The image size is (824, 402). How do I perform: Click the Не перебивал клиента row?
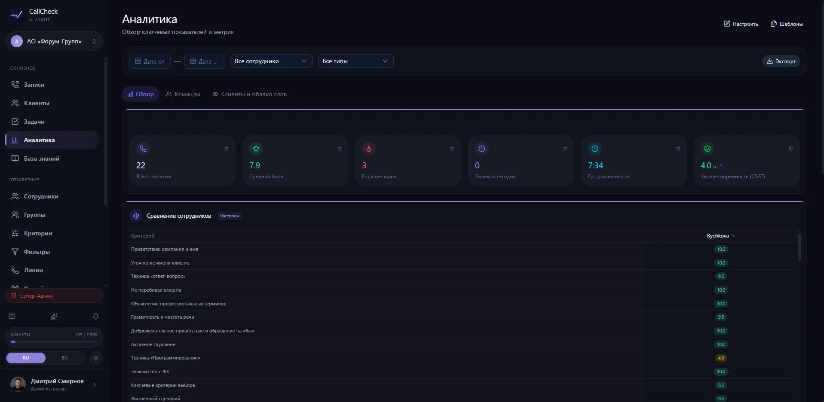(x=463, y=290)
